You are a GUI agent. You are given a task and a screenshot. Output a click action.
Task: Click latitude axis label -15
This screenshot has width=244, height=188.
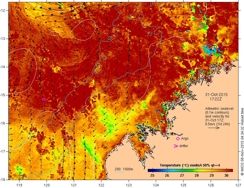(x=3, y=95)
